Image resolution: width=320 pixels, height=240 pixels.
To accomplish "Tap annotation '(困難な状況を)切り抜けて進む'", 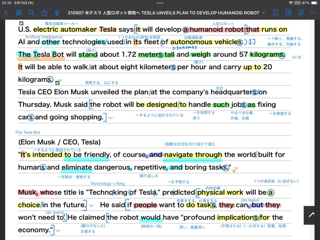I will pos(190,144).
